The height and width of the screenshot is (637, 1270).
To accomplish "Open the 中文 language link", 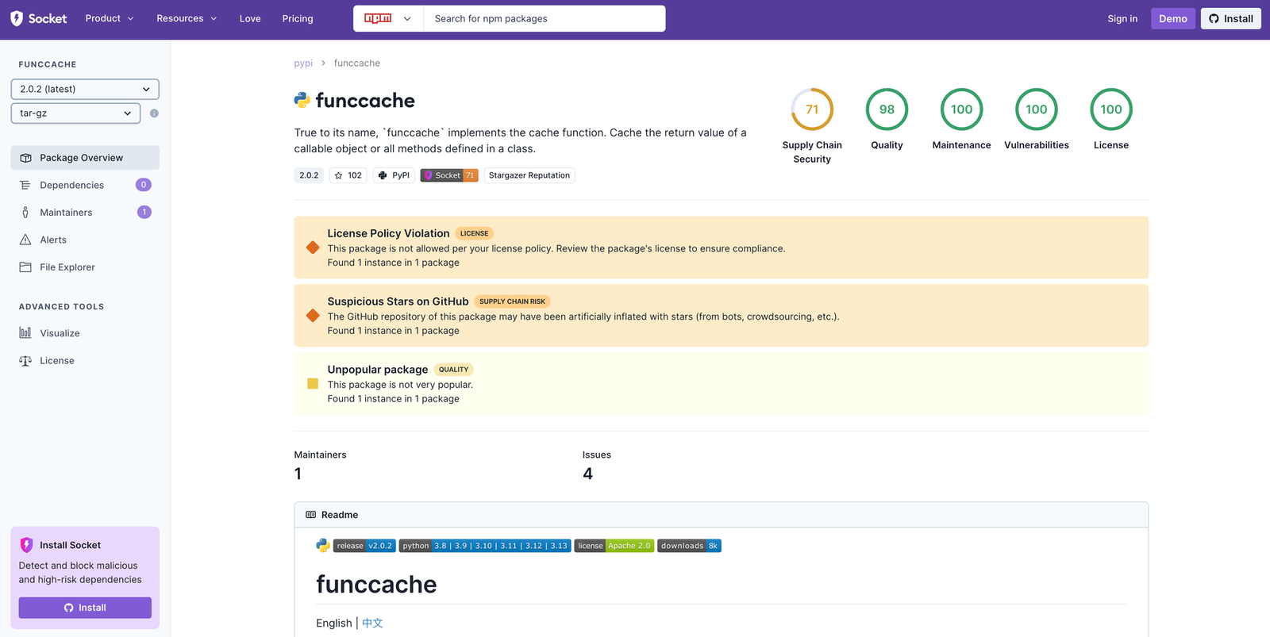I will (x=372, y=624).
